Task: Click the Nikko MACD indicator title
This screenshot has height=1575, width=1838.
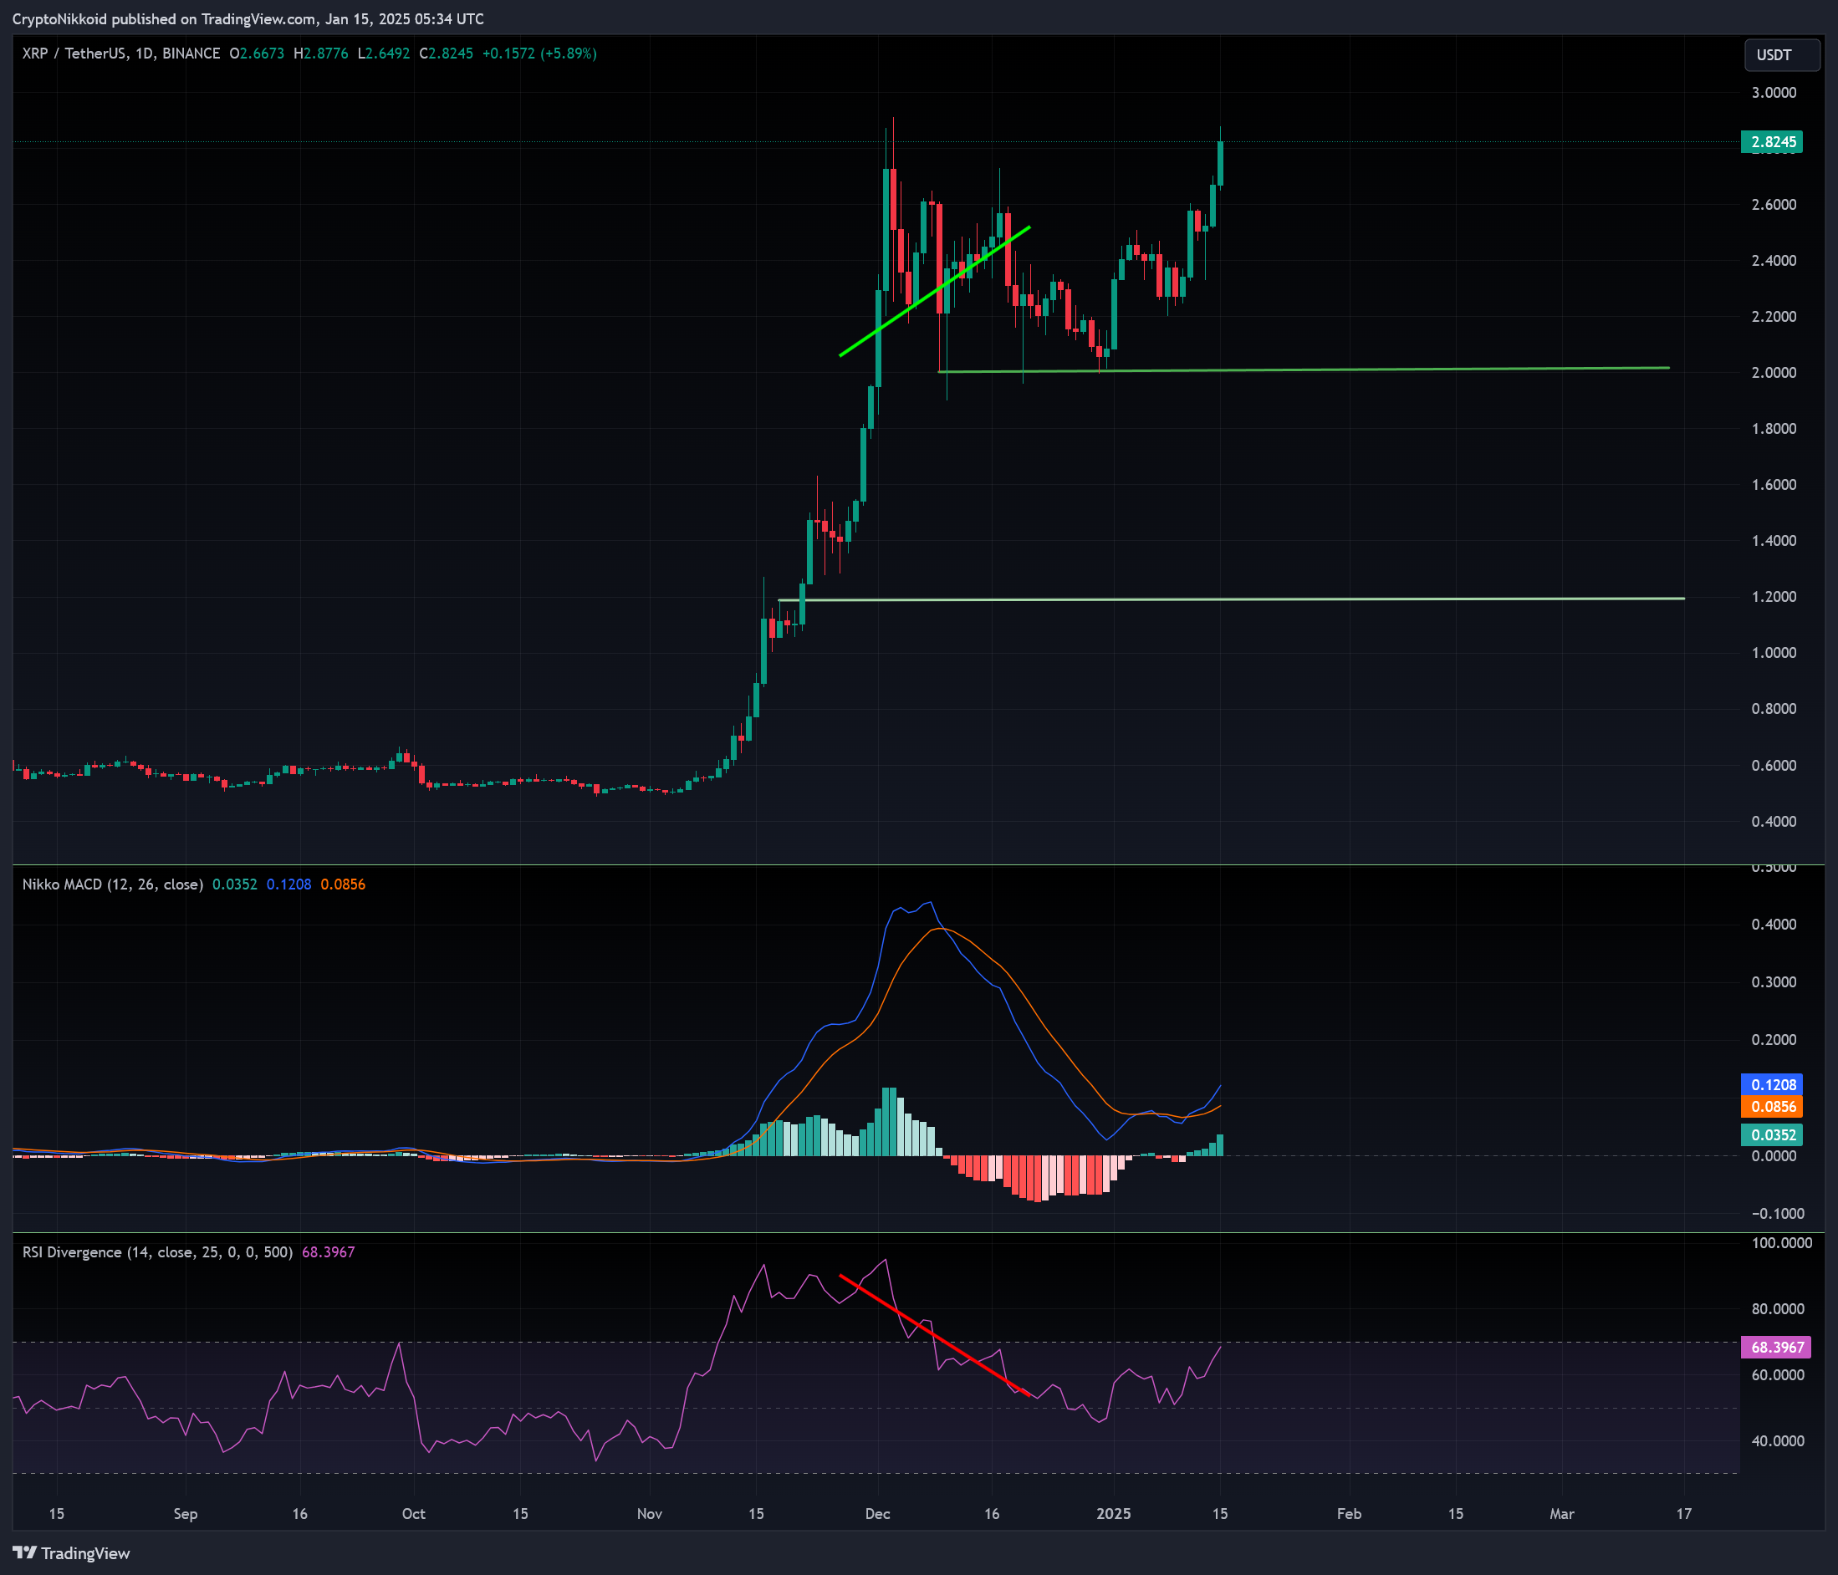Action: [113, 884]
